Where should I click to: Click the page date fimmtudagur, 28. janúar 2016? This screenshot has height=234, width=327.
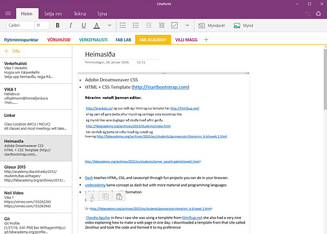(x=107, y=62)
